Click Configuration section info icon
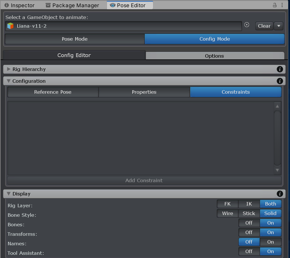This screenshot has width=290, height=258. pyautogui.click(x=280, y=81)
